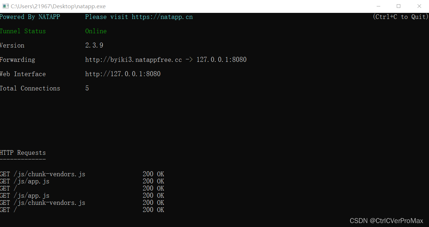Click the https://natapp.cn URL text
This screenshot has height=227, width=429.
coord(162,17)
